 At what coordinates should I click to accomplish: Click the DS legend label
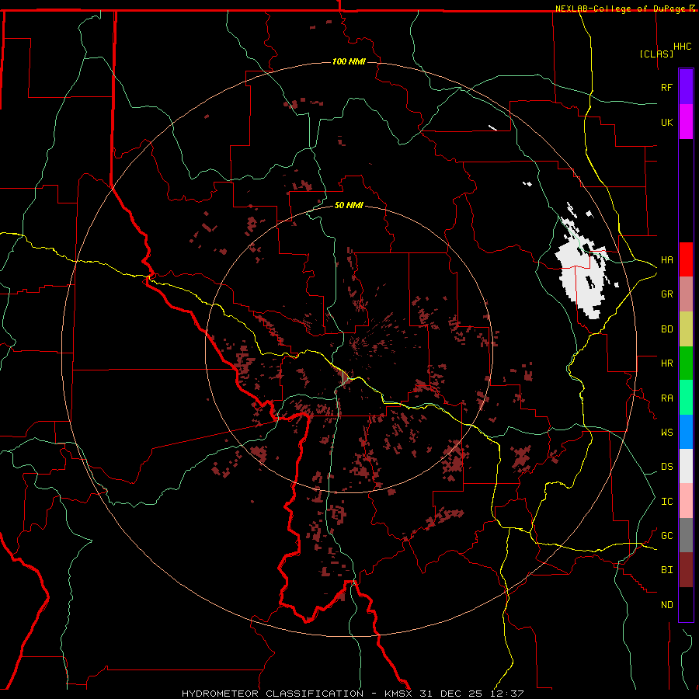(x=666, y=466)
